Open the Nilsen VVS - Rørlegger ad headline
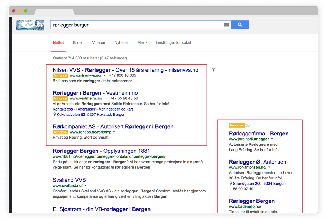The height and width of the screenshot is (220, 325). [126, 70]
